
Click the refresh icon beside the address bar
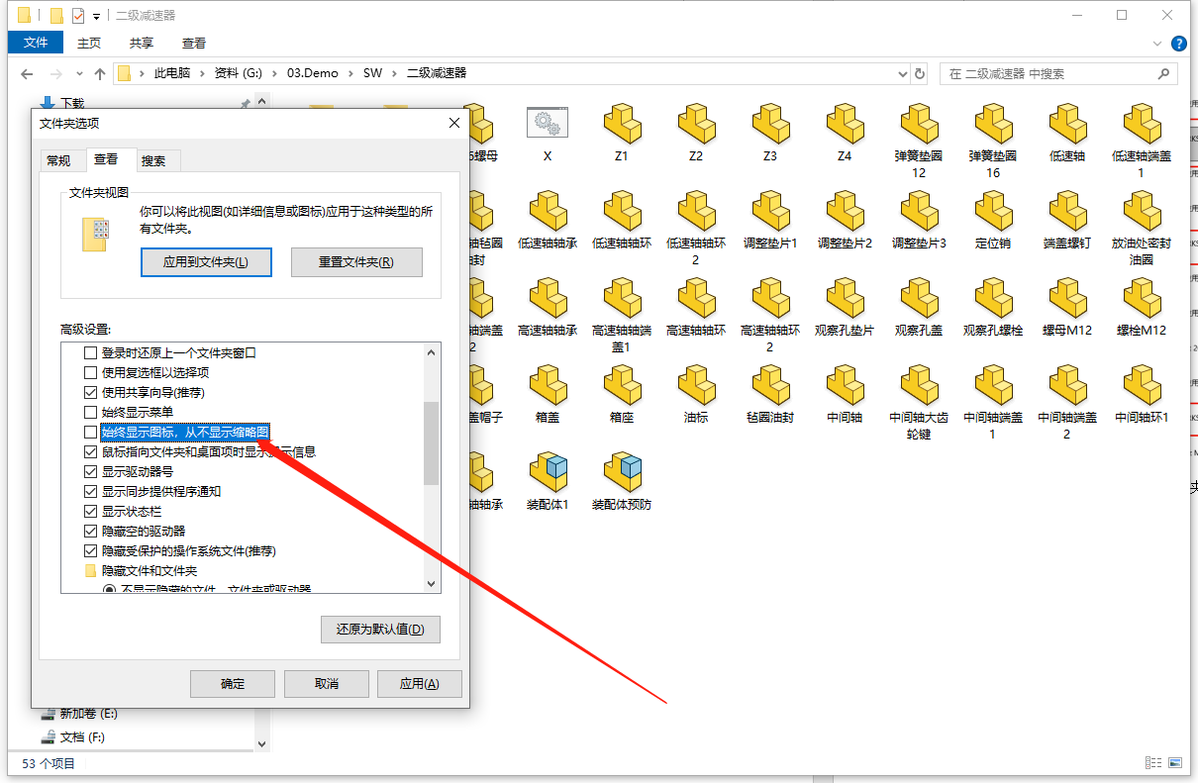click(920, 73)
